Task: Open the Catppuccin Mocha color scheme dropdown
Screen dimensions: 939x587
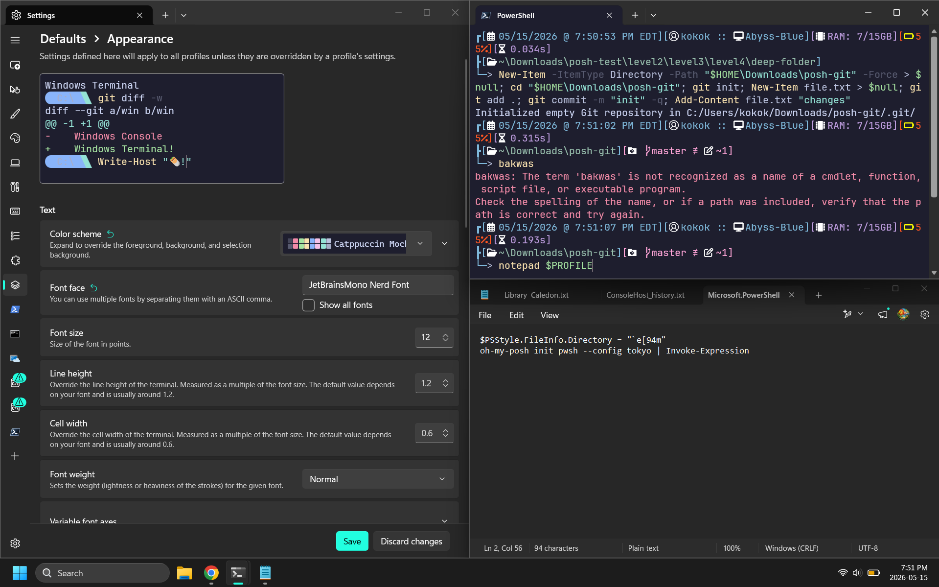Action: coord(357,244)
